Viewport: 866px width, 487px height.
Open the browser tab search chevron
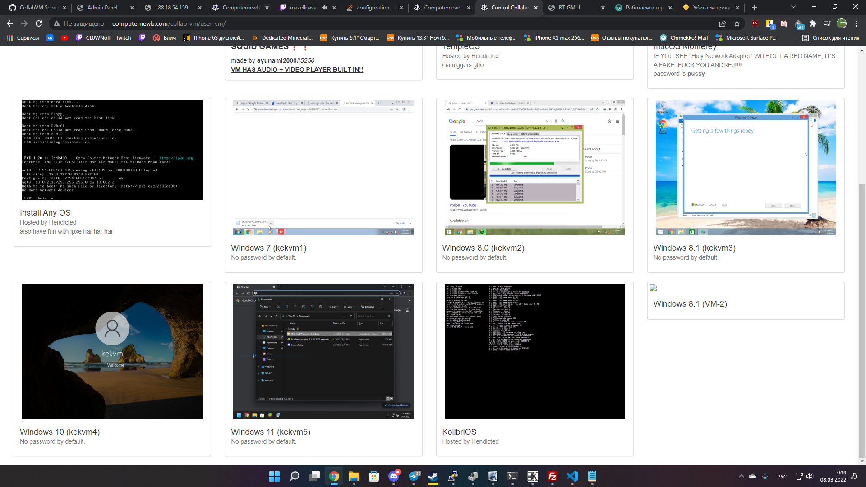793,7
